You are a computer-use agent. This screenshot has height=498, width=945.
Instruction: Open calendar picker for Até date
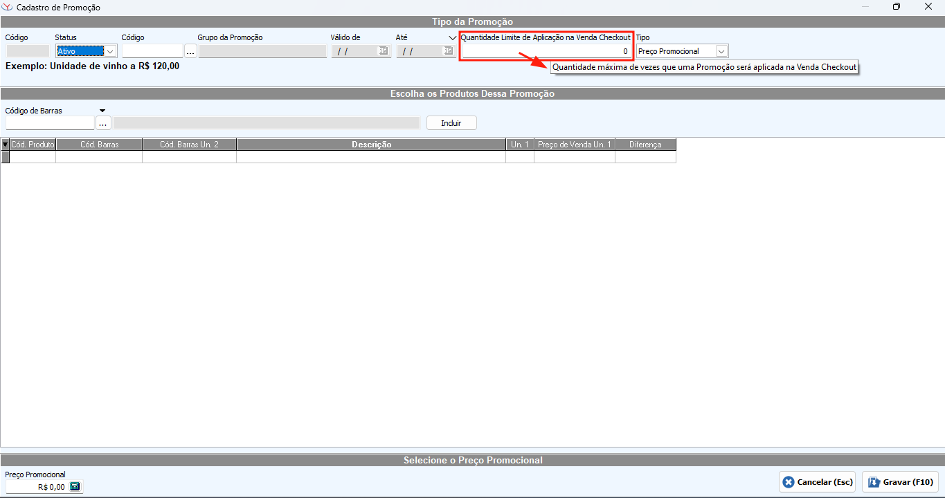[x=447, y=51]
